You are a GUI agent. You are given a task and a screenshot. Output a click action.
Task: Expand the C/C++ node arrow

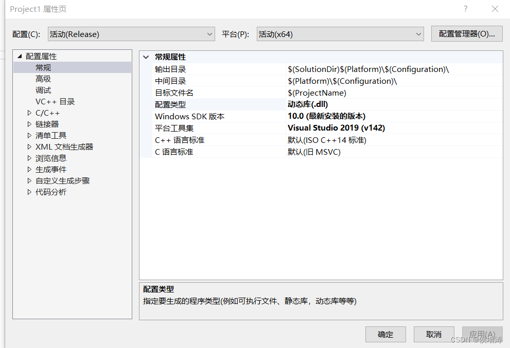[x=29, y=113]
